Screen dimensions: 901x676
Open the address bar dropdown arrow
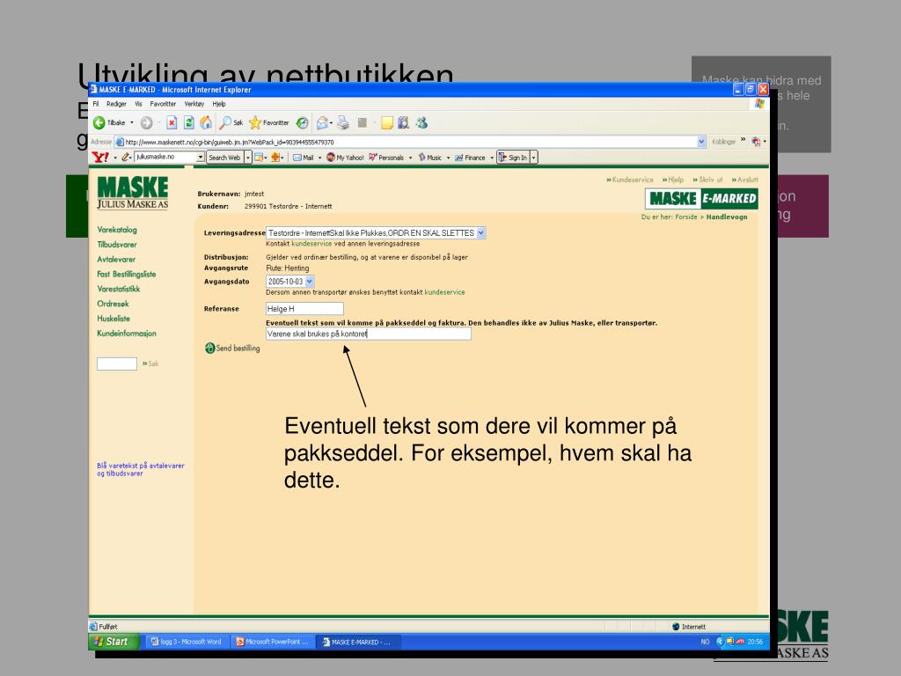[701, 142]
